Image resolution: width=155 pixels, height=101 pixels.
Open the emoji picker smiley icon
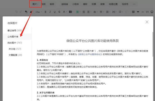pyautogui.click(x=152, y=12)
